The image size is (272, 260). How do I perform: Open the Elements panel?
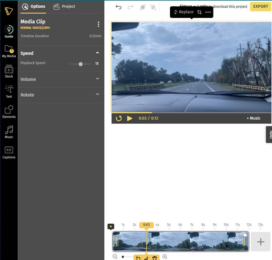[9, 112]
